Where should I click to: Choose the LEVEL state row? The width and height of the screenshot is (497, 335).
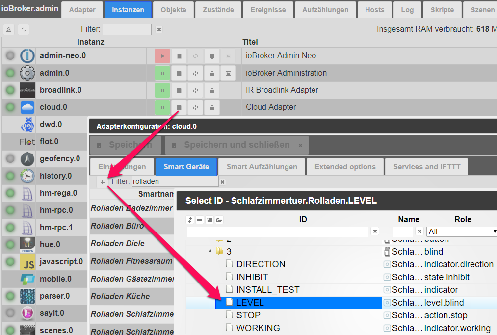coord(298,303)
